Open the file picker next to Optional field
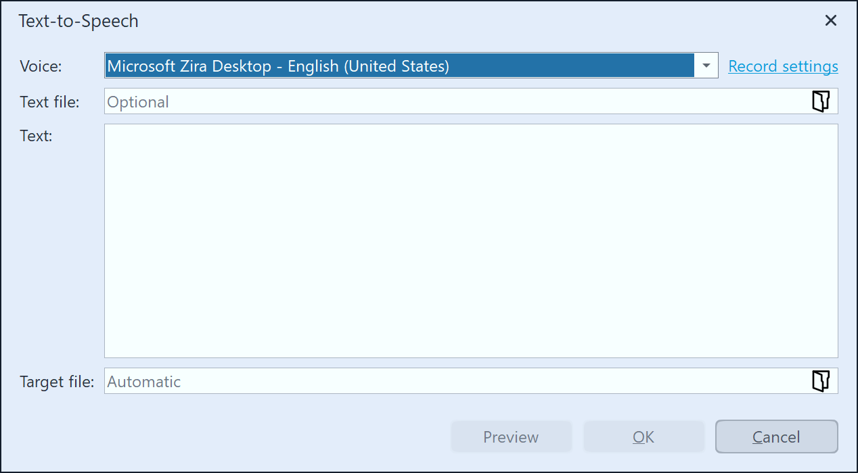 tap(821, 101)
